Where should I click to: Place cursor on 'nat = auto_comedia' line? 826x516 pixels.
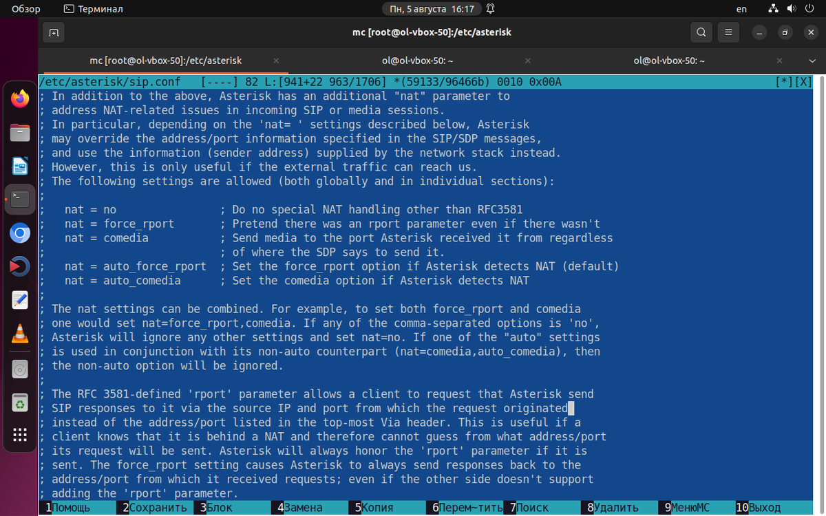tap(123, 281)
